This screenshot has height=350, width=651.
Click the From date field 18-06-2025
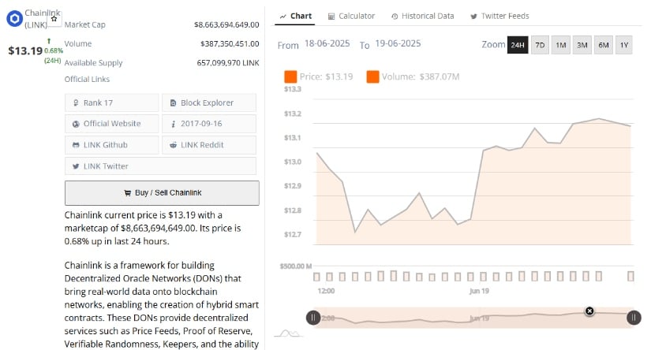pyautogui.click(x=327, y=43)
